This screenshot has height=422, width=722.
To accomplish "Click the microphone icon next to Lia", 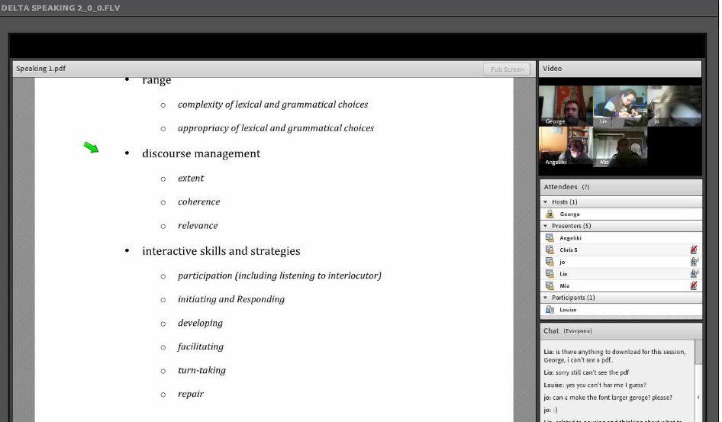I will click(694, 274).
